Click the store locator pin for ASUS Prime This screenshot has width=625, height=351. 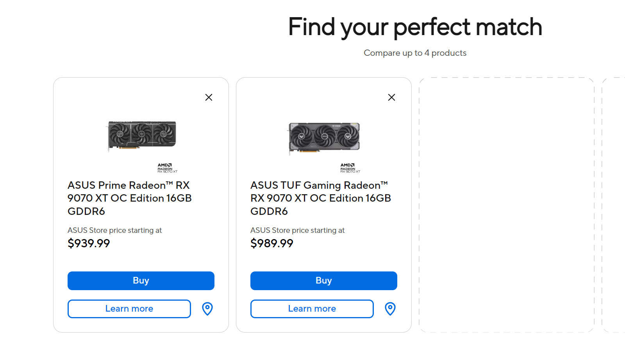tap(207, 309)
